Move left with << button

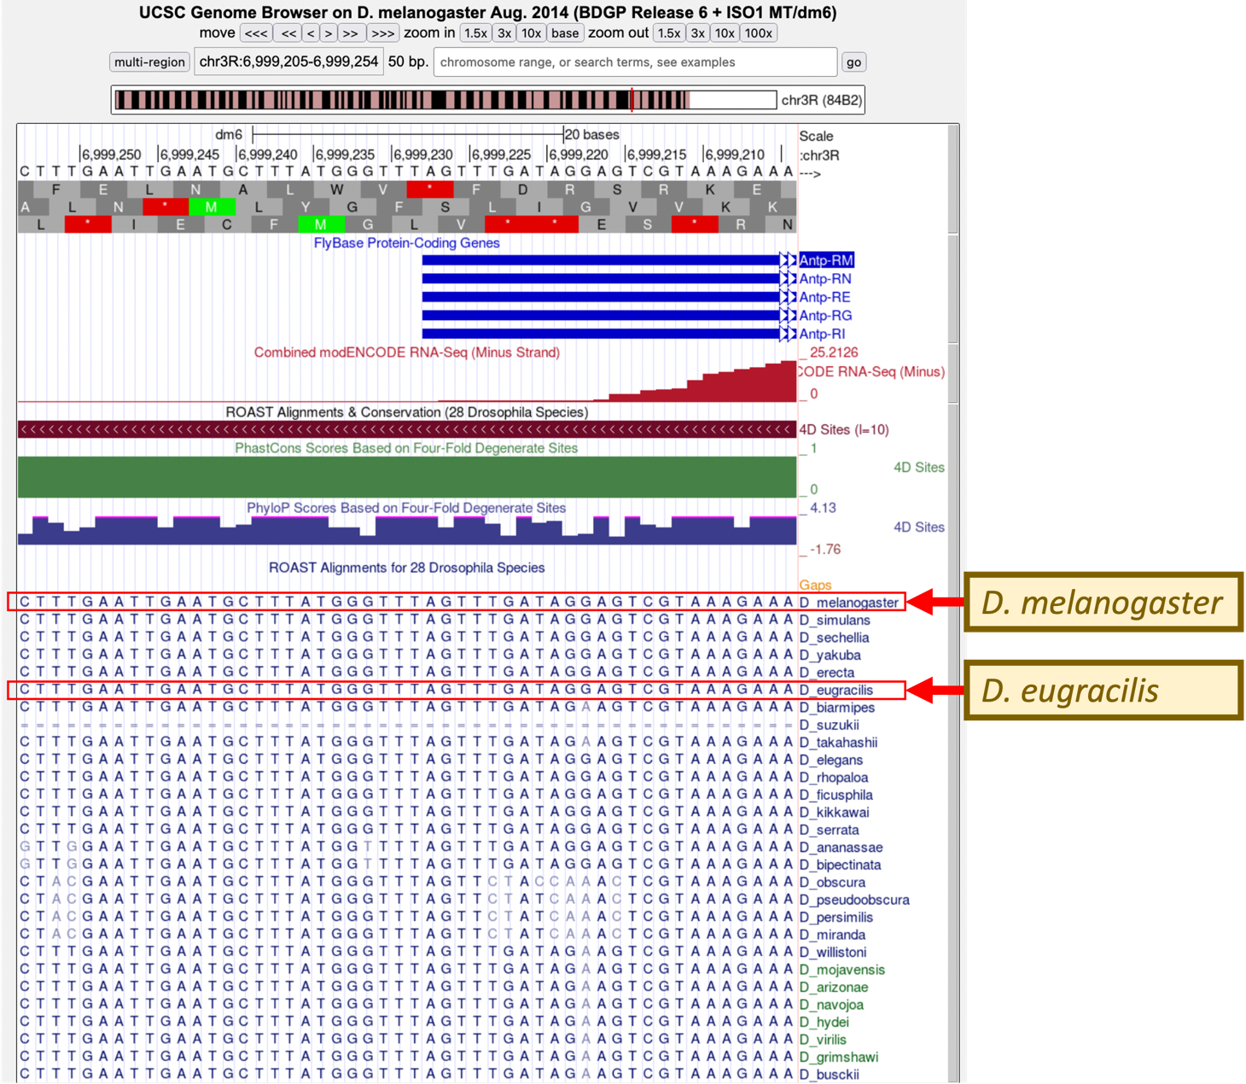pos(288,33)
